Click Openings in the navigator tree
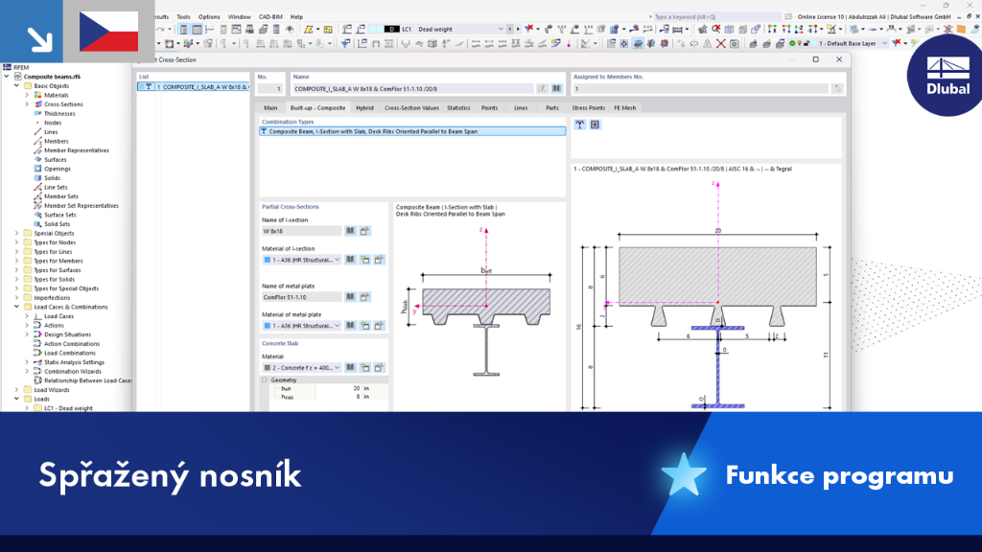 pos(57,169)
